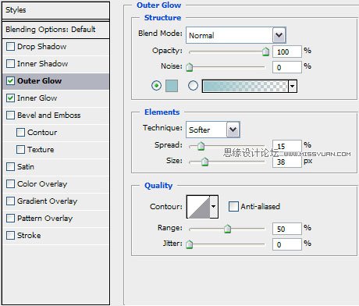Viewport: 359px width, 306px height.
Task: Tick the Bevel and Emboss checkbox
Action: pyautogui.click(x=10, y=116)
